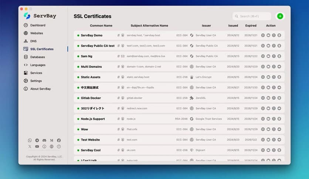Image resolution: width=309 pixels, height=179 pixels.
Task: Open the WhatsApp link icon
Action: [x=30, y=141]
